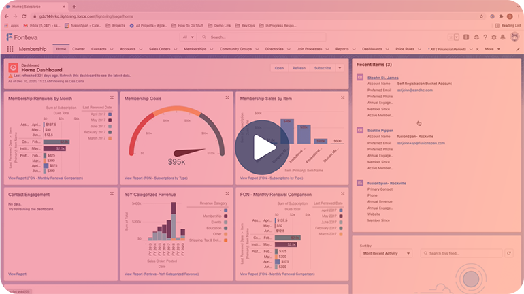Open the user profile avatar
Viewport: 524px width, 294px height.
[x=514, y=37]
